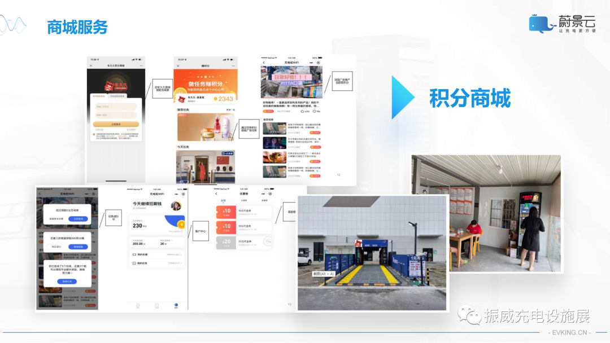Close the 赚积分 screen with the X icon
This screenshot has width=610, height=343.
pyautogui.click(x=178, y=65)
